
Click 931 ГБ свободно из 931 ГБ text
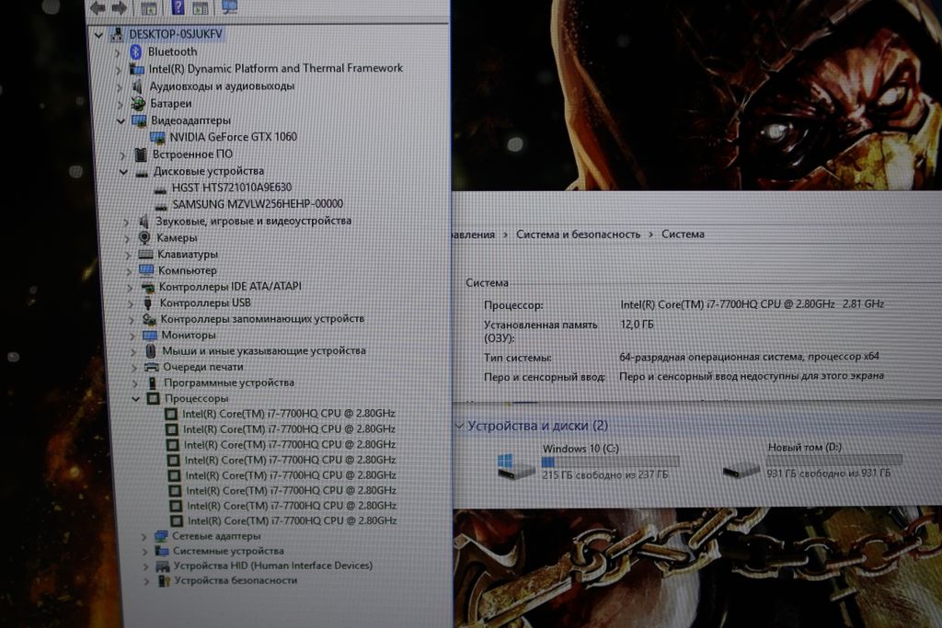click(829, 474)
